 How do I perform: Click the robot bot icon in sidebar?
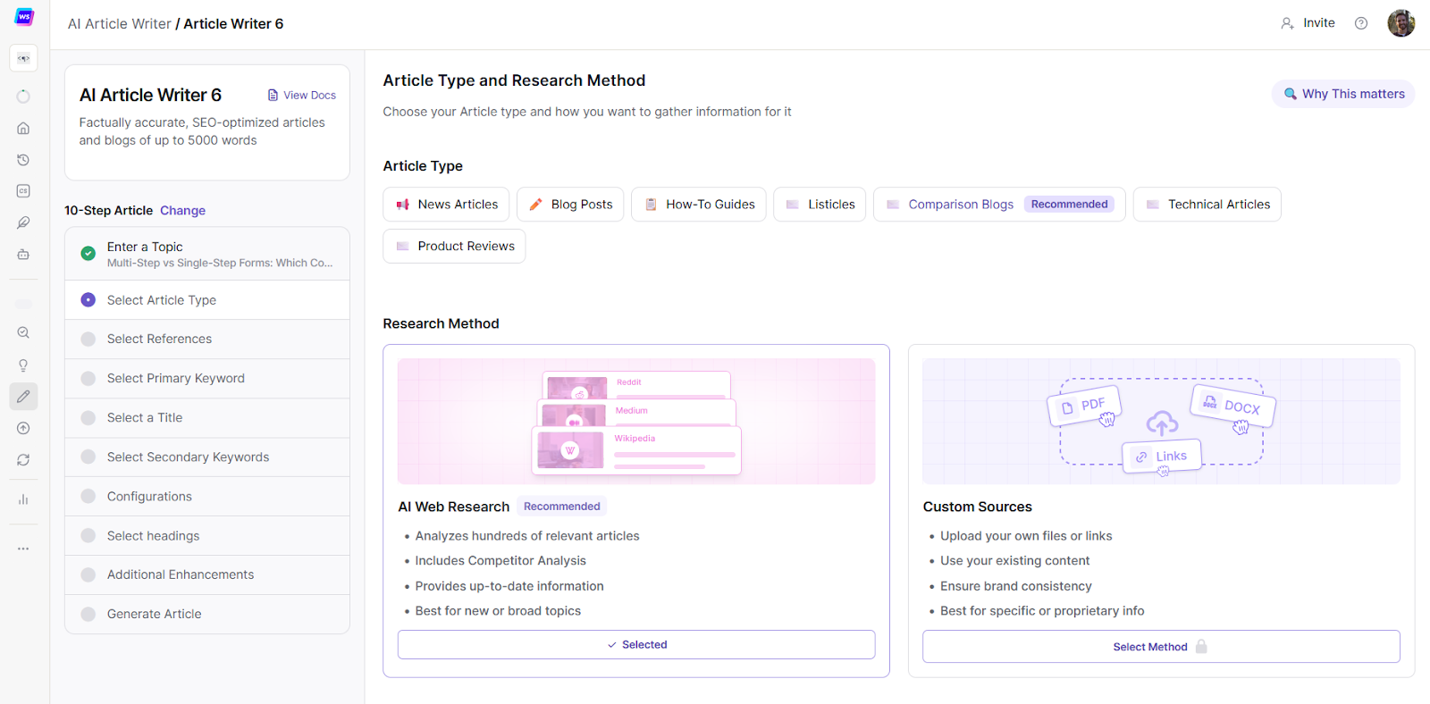pos(23,255)
